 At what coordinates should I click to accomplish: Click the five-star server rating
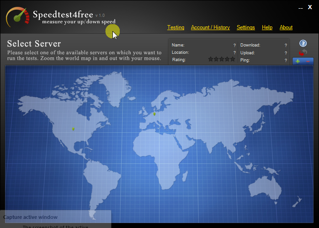222,59
